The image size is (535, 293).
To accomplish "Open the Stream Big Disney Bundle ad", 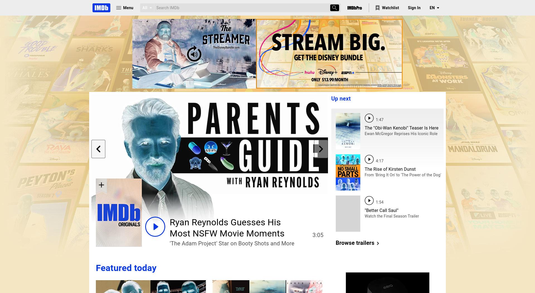I will click(329, 54).
